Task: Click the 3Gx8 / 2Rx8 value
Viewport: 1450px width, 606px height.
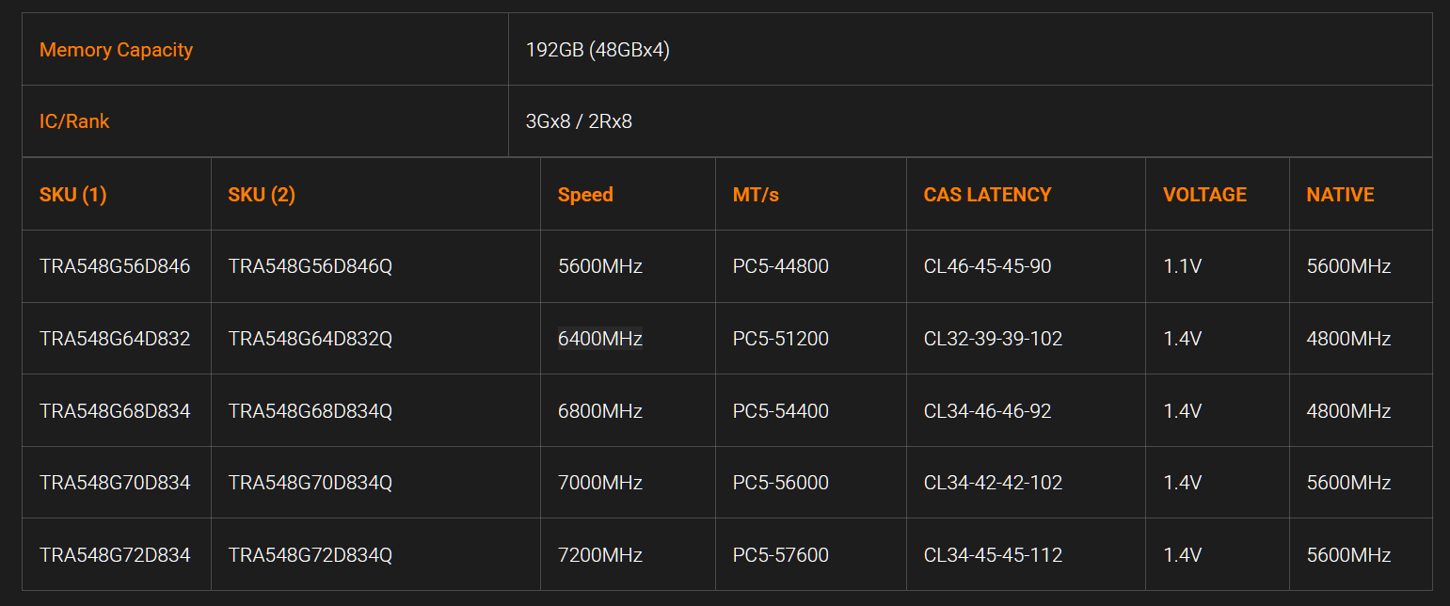Action: coord(579,121)
